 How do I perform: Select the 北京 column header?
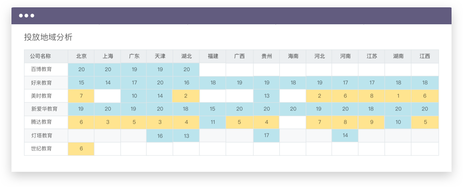[81, 56]
